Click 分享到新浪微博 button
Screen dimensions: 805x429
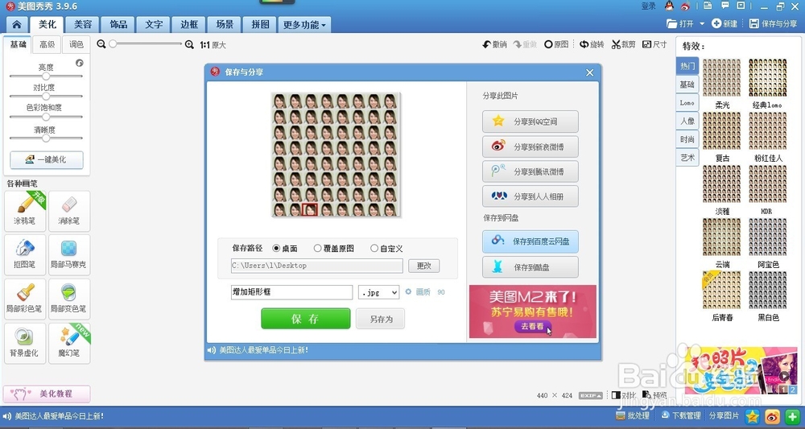530,146
